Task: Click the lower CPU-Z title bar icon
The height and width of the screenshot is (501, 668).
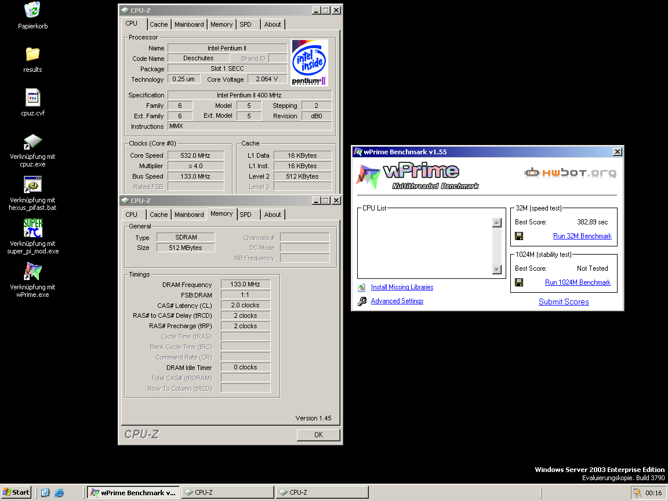Action: (x=125, y=201)
